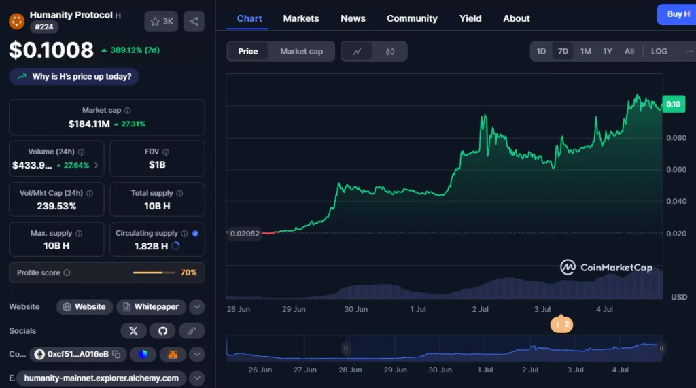Open Volume (24h) details arrow
Viewport: 696px width, 388px height.
pos(97,166)
